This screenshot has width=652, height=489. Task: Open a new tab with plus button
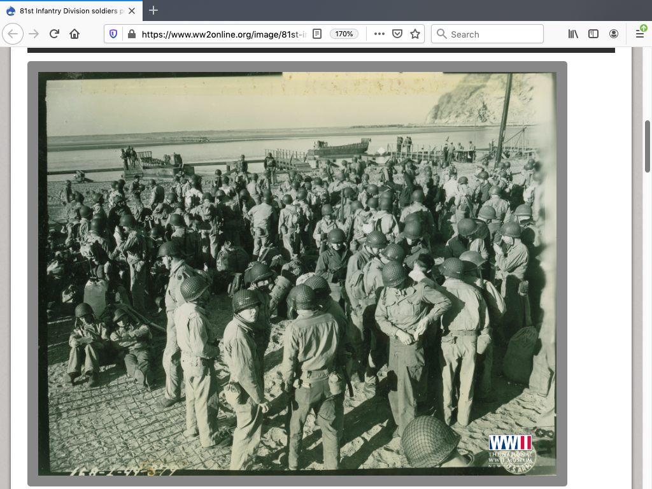pyautogui.click(x=153, y=10)
